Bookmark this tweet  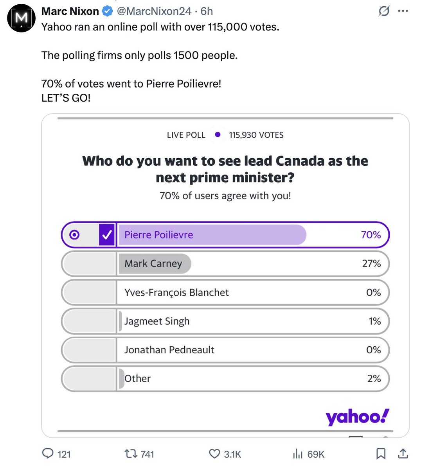coord(380,453)
